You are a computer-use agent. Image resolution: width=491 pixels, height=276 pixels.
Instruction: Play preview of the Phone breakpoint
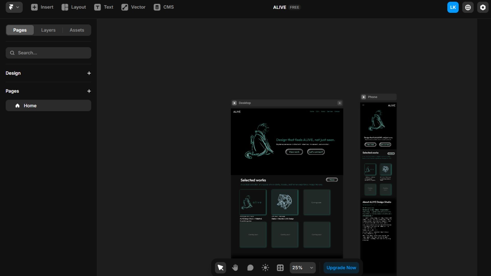click(x=364, y=97)
